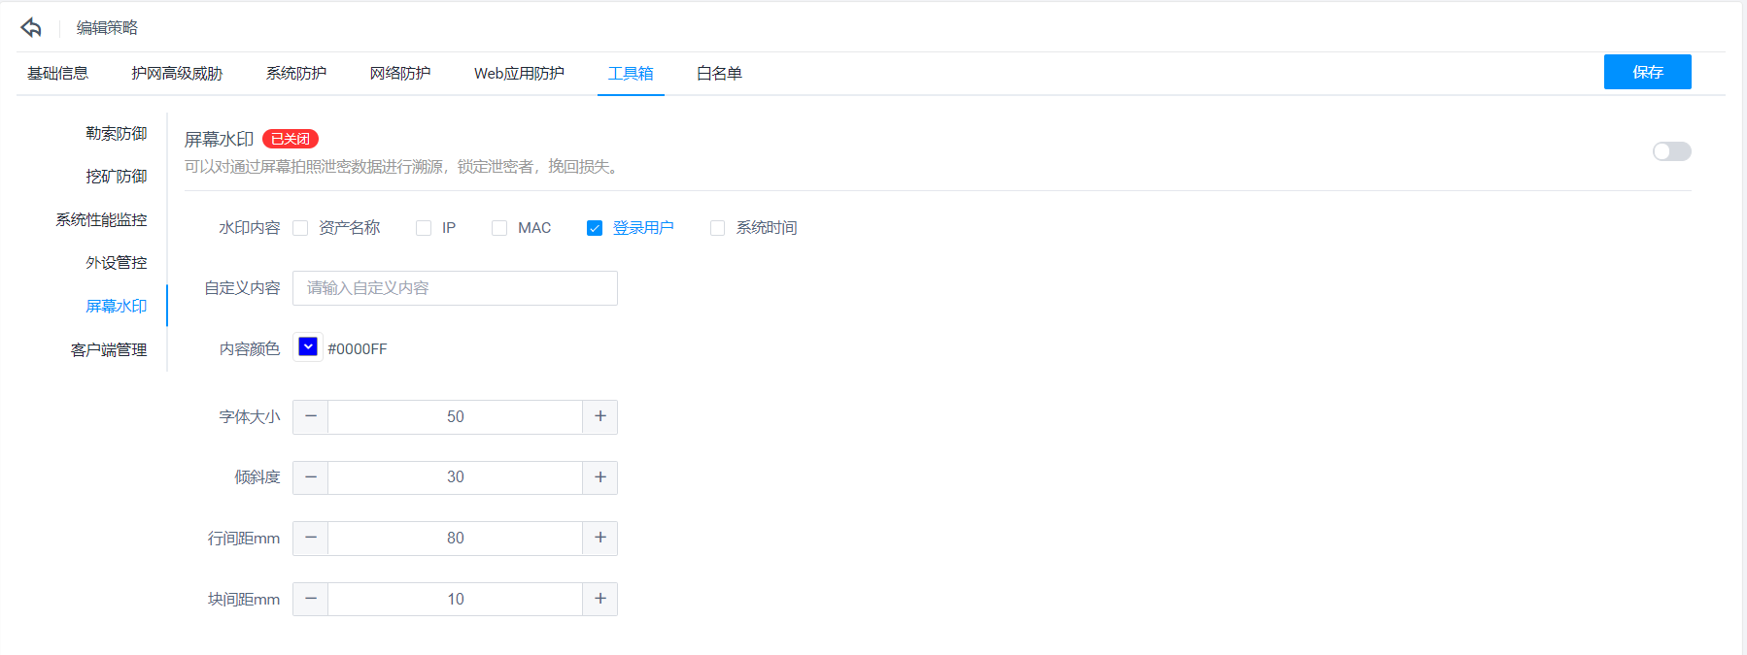The height and width of the screenshot is (655, 1747).
Task: Switch to 网络防护 tab
Action: coord(400,74)
